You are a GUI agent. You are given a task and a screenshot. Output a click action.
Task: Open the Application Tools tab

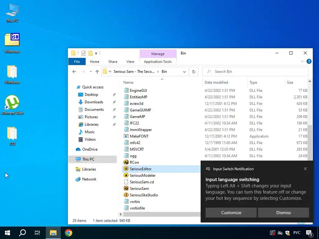(x=158, y=62)
